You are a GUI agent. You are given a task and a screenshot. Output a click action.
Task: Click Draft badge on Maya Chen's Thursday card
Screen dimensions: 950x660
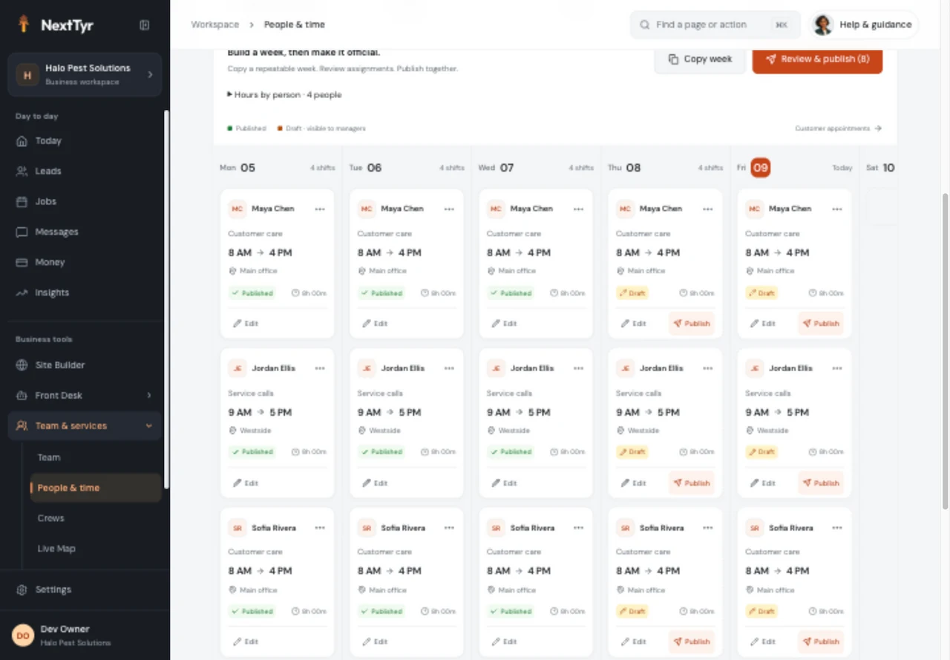tap(632, 293)
